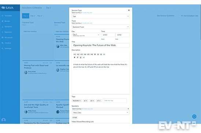The width and height of the screenshot is (201, 133).
Task: Remove the 'keynote' tag
Action: tap(80, 101)
